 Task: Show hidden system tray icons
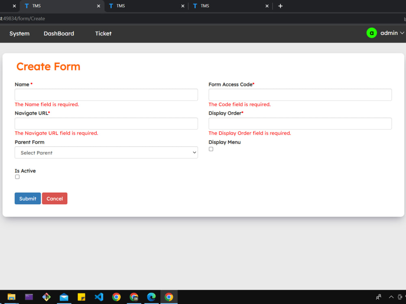pyautogui.click(x=391, y=297)
